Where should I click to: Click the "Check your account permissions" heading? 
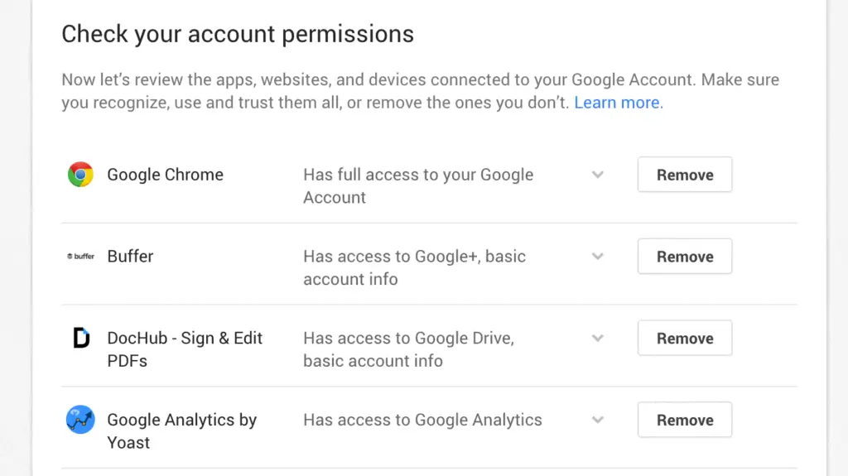pos(238,34)
